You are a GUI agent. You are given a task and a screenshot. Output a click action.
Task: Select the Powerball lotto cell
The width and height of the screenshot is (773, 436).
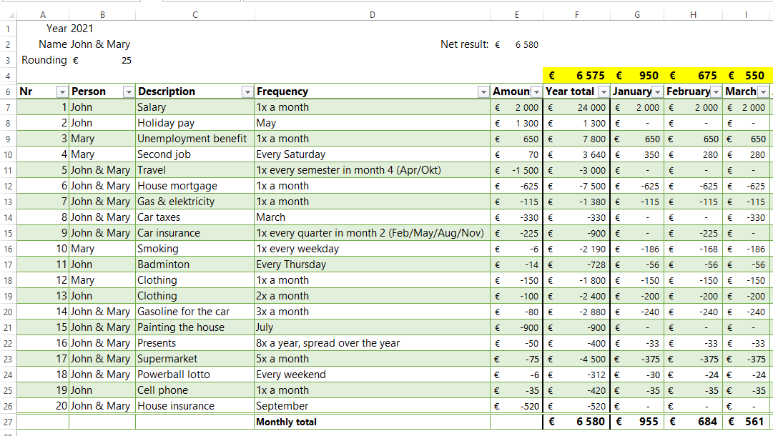pos(195,375)
